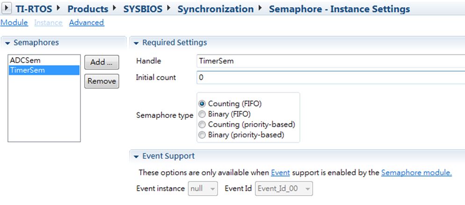Open the arrow after Products breadcrumb

click(115, 8)
